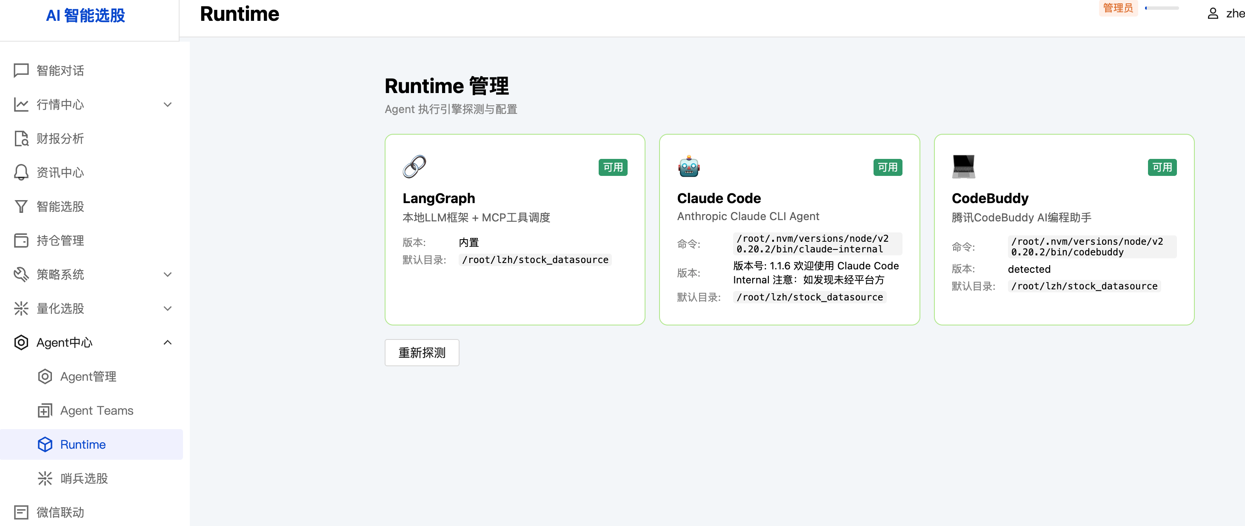Click the 腾讯CodeBuddy AI编程助手 description
The width and height of the screenshot is (1245, 526).
1021,217
